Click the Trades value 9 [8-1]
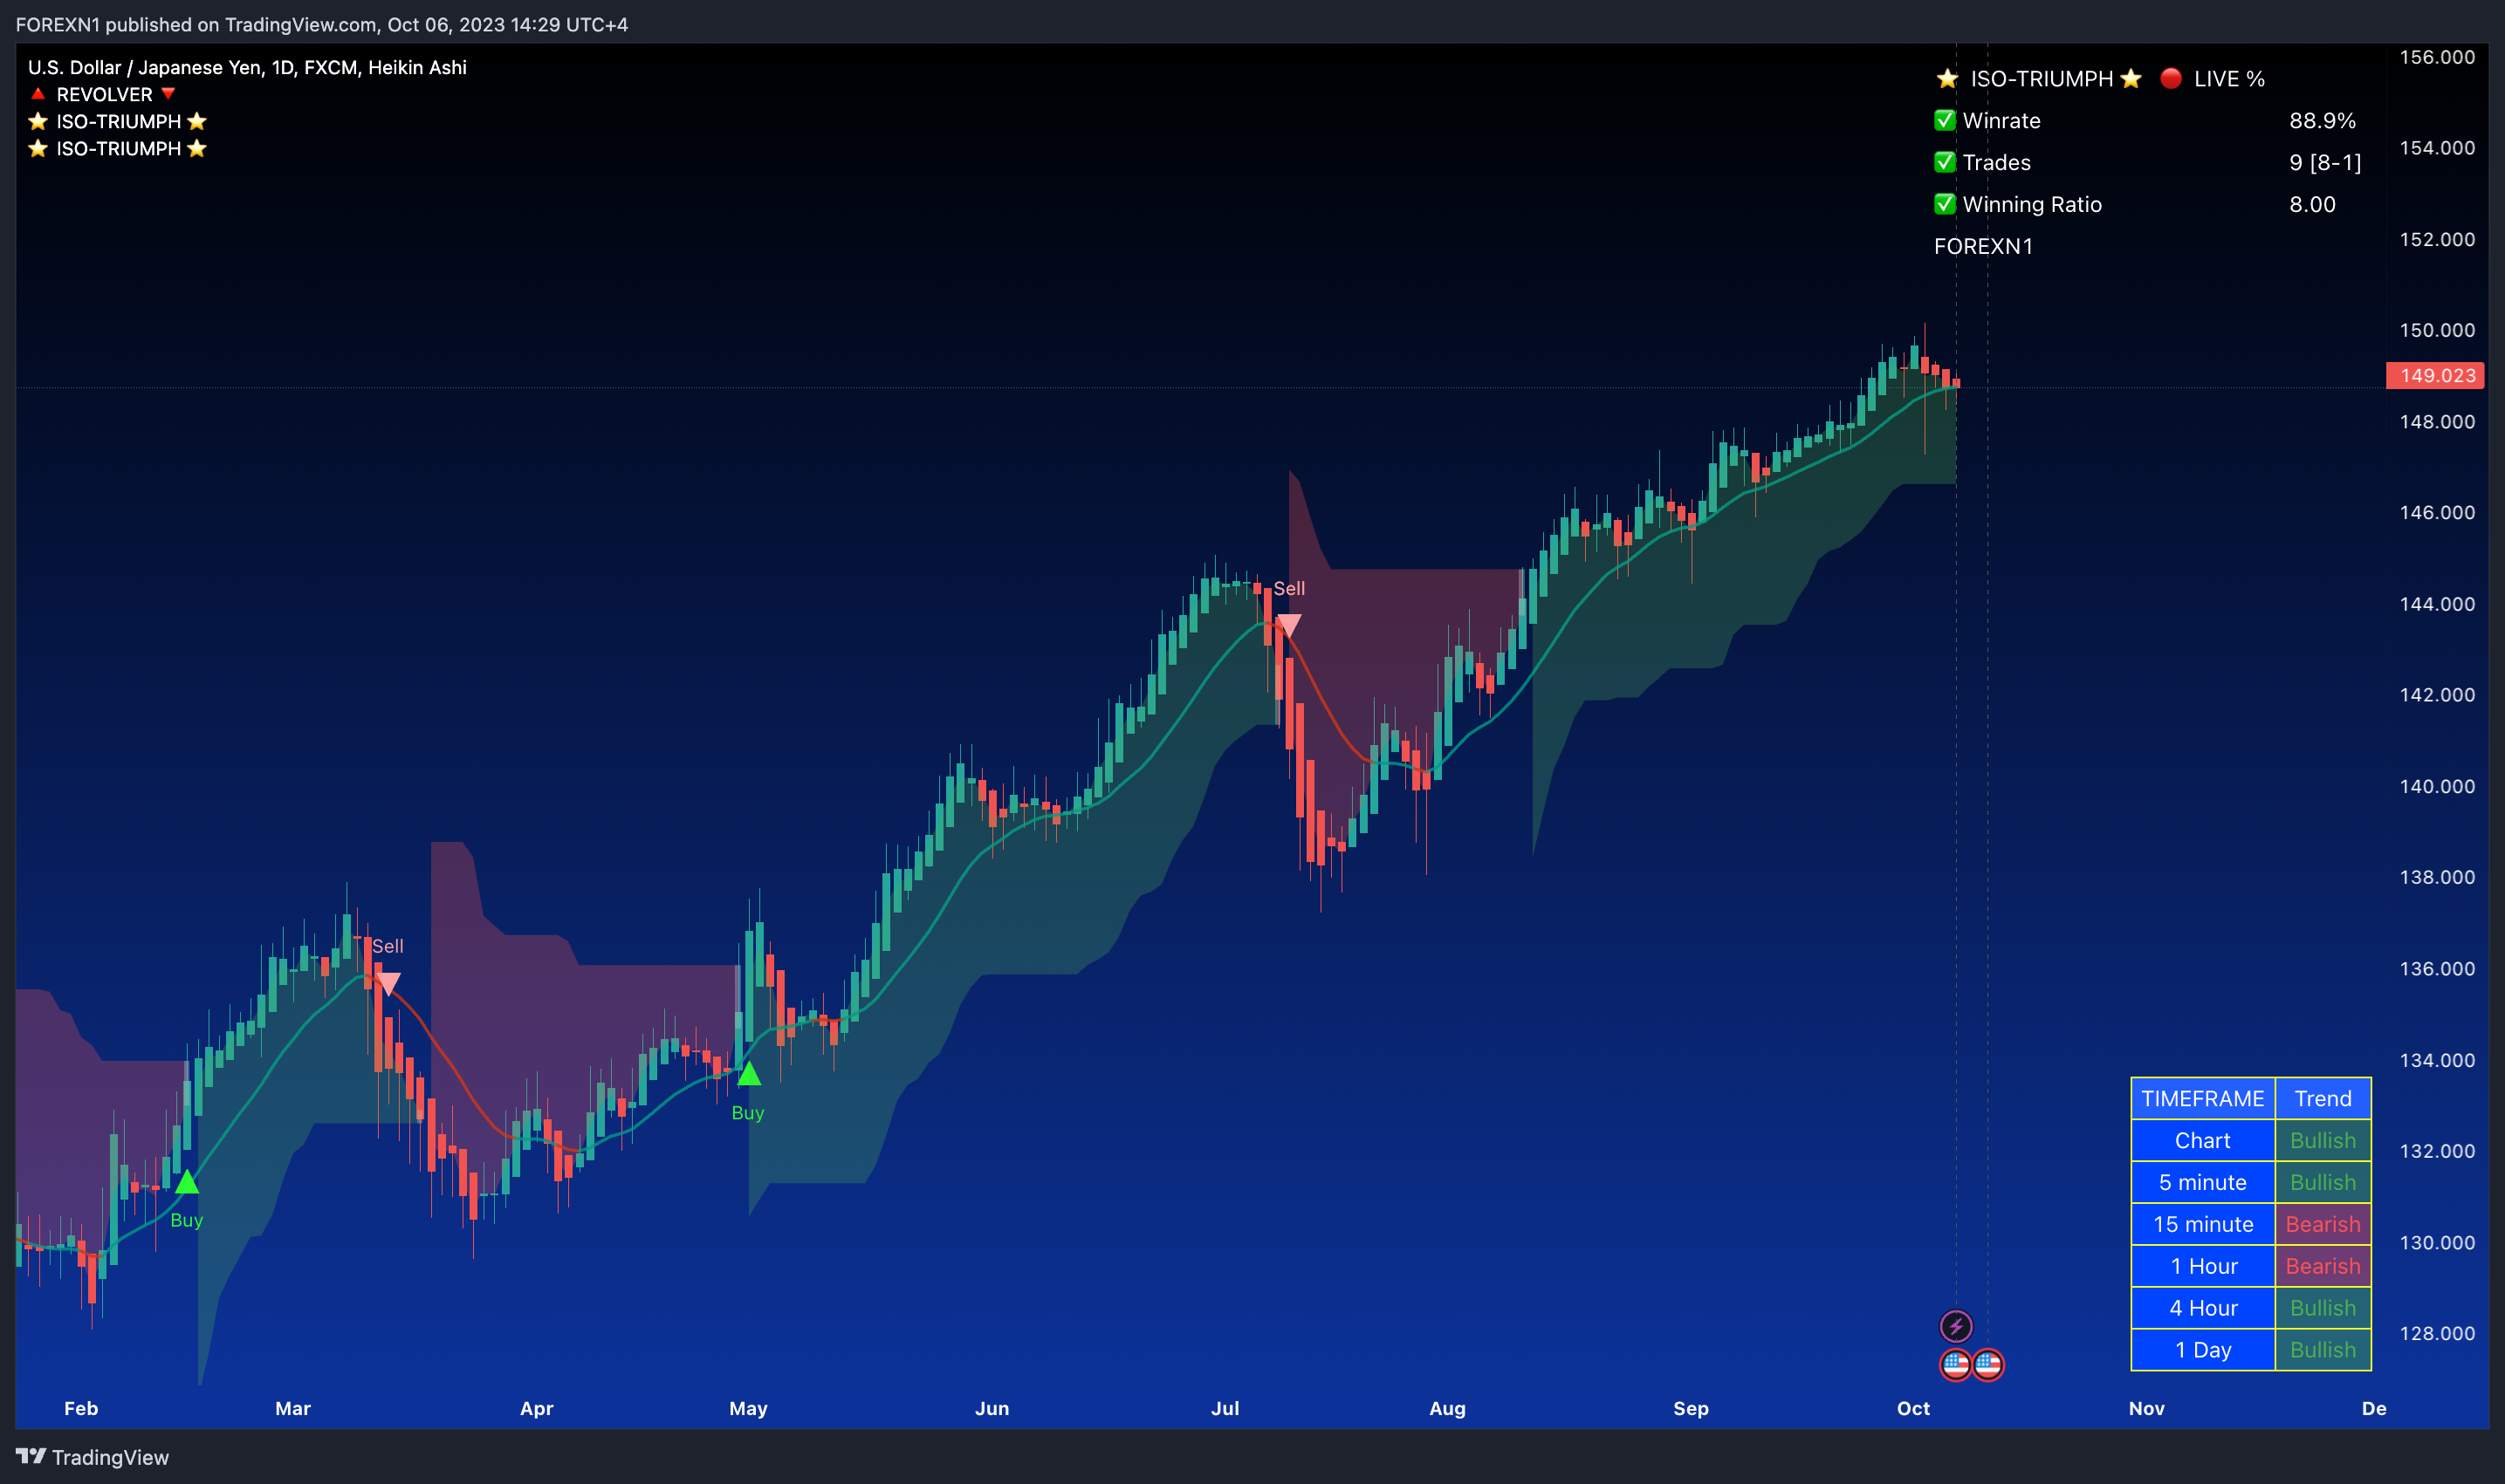 2325,162
